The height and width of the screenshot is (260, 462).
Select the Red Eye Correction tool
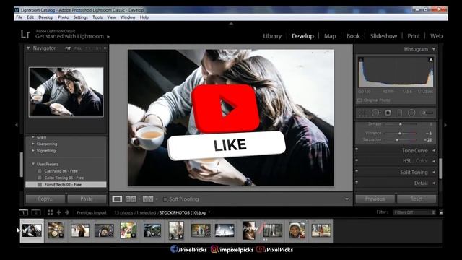[x=388, y=113]
